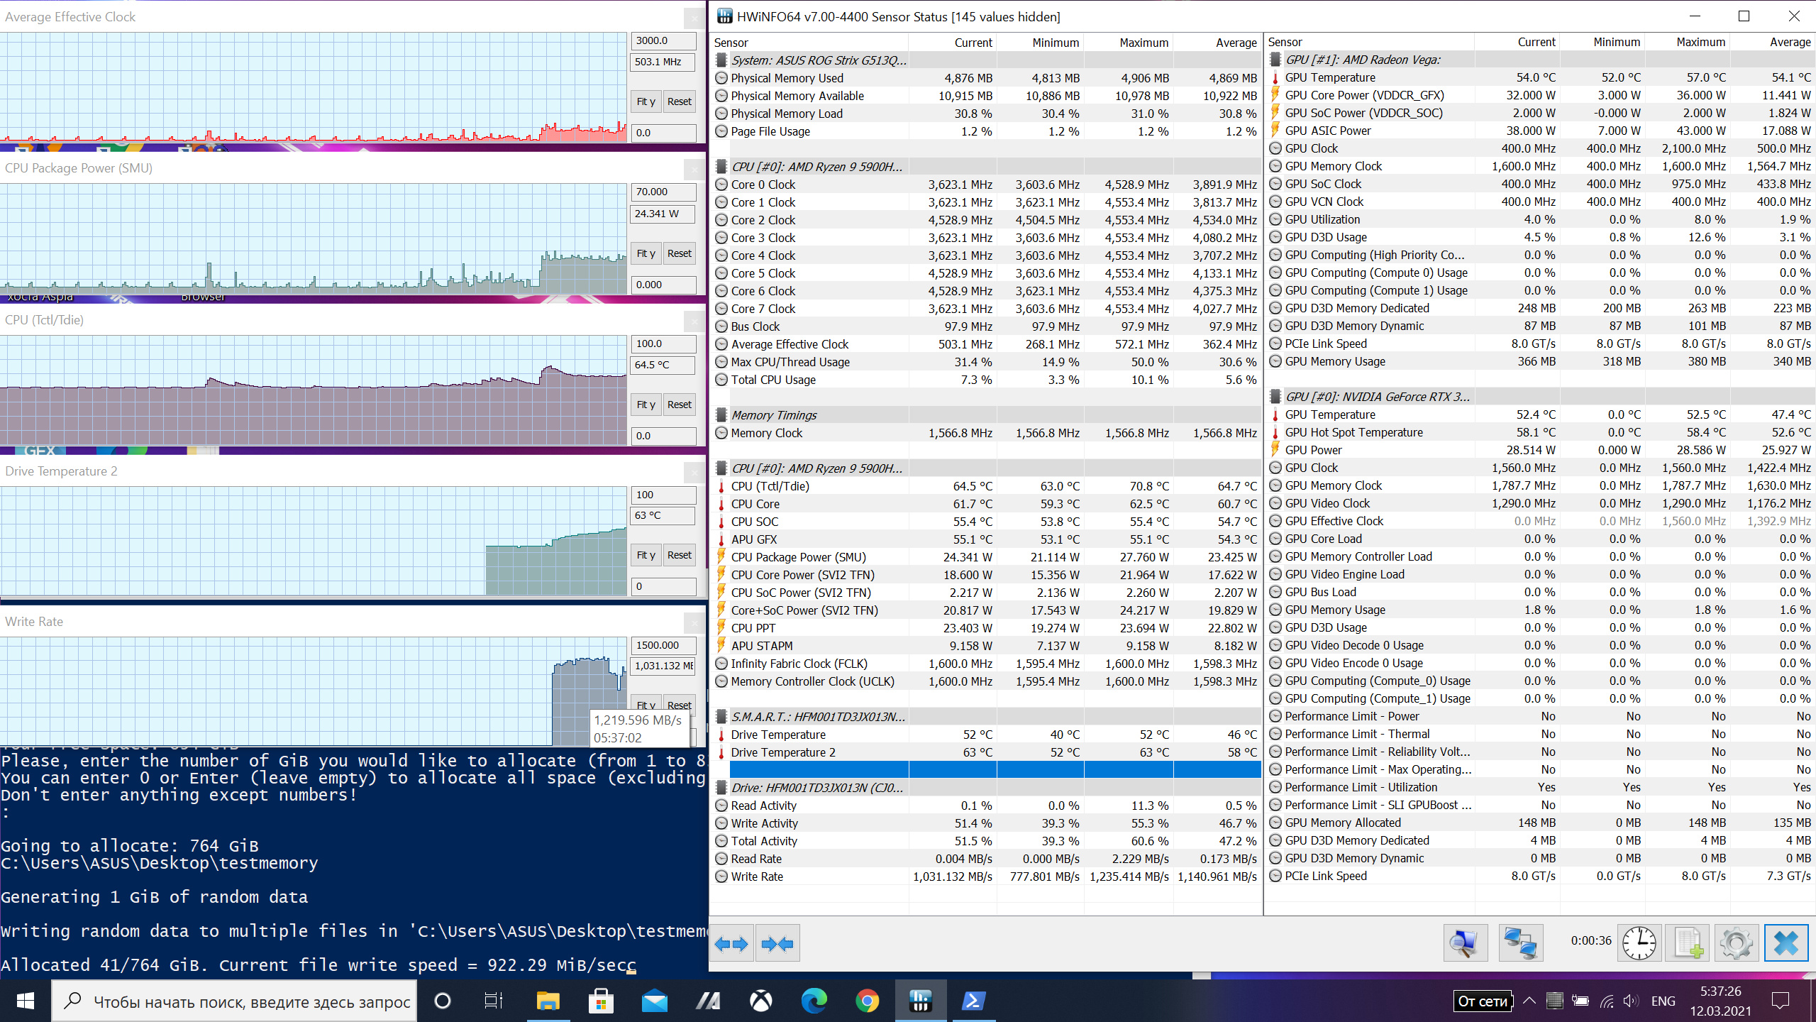Click the logging start sheet icon
Screen dimensions: 1816x1022
pos(1688,943)
